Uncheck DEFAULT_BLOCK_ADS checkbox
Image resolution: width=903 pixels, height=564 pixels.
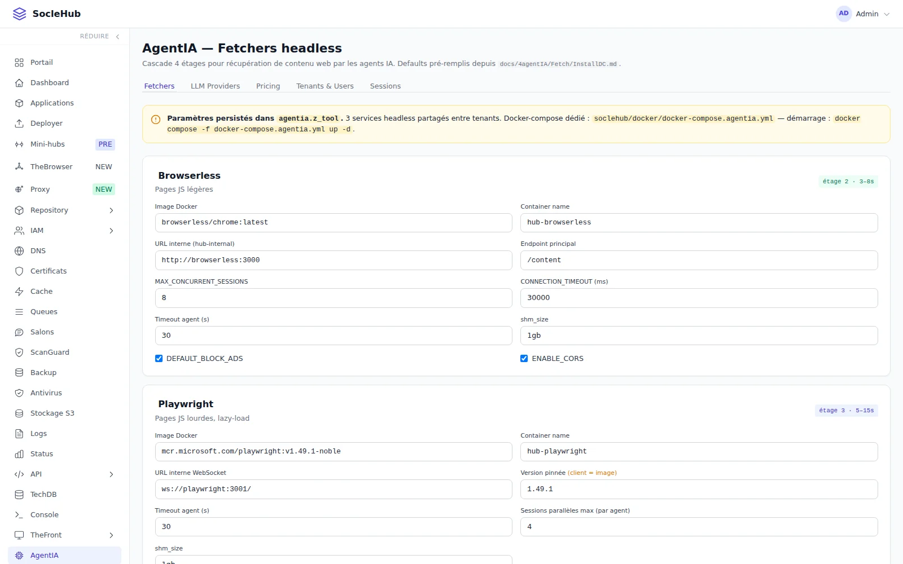tap(159, 359)
